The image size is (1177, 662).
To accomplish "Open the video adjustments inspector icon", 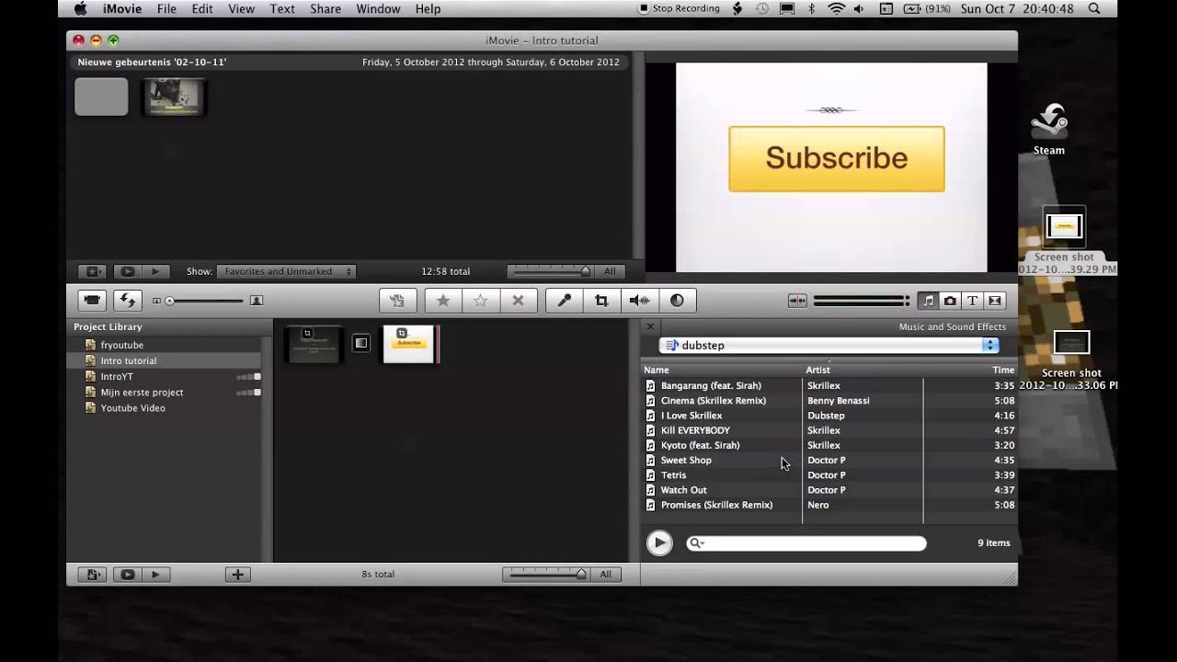I will click(x=677, y=300).
